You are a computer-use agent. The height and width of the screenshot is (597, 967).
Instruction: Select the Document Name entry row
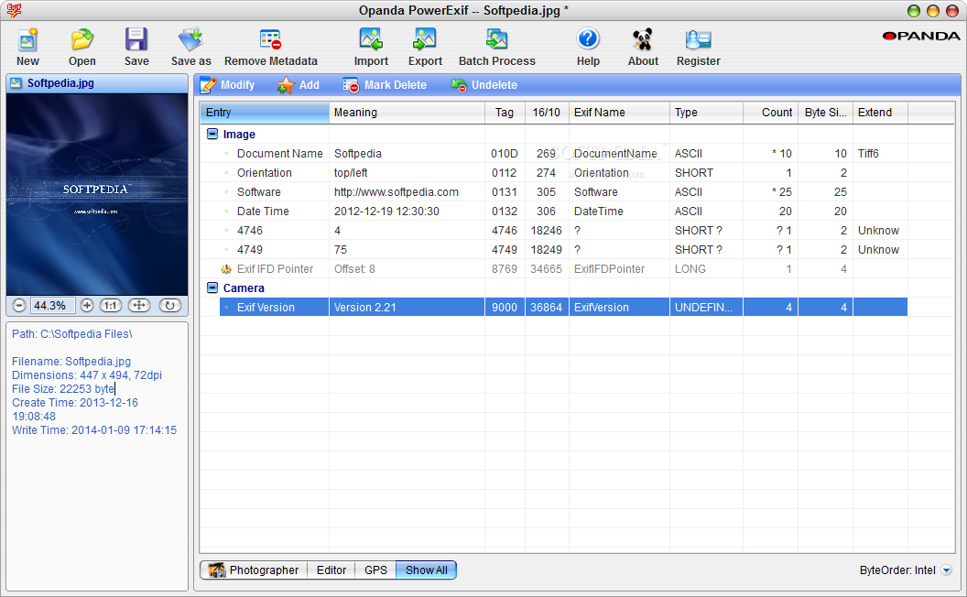click(x=563, y=154)
